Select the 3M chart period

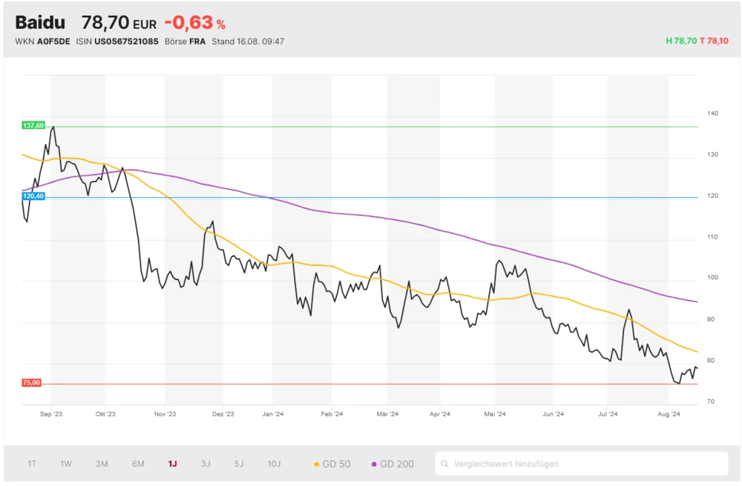(101, 463)
